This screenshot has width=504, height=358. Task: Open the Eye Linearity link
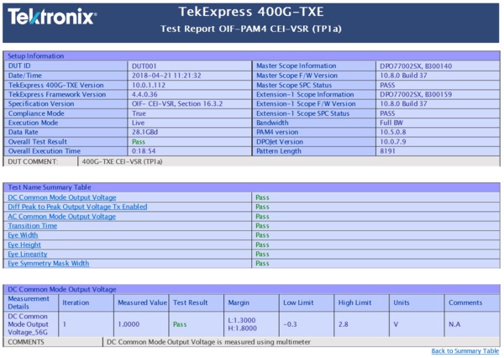tap(28, 254)
